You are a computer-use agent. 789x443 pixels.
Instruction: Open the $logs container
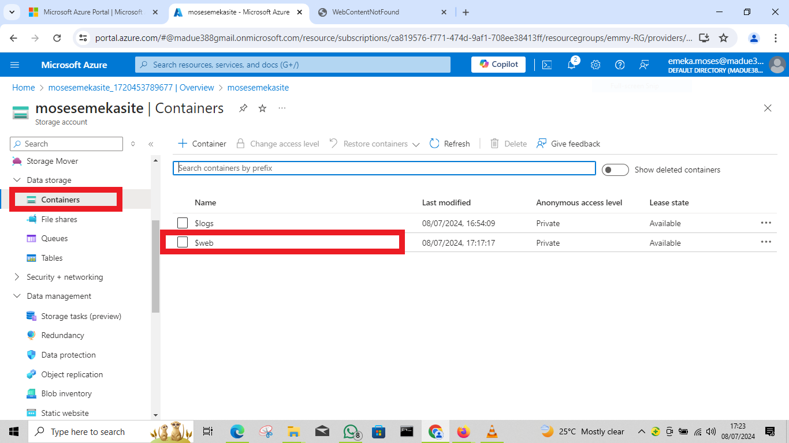[x=204, y=223]
